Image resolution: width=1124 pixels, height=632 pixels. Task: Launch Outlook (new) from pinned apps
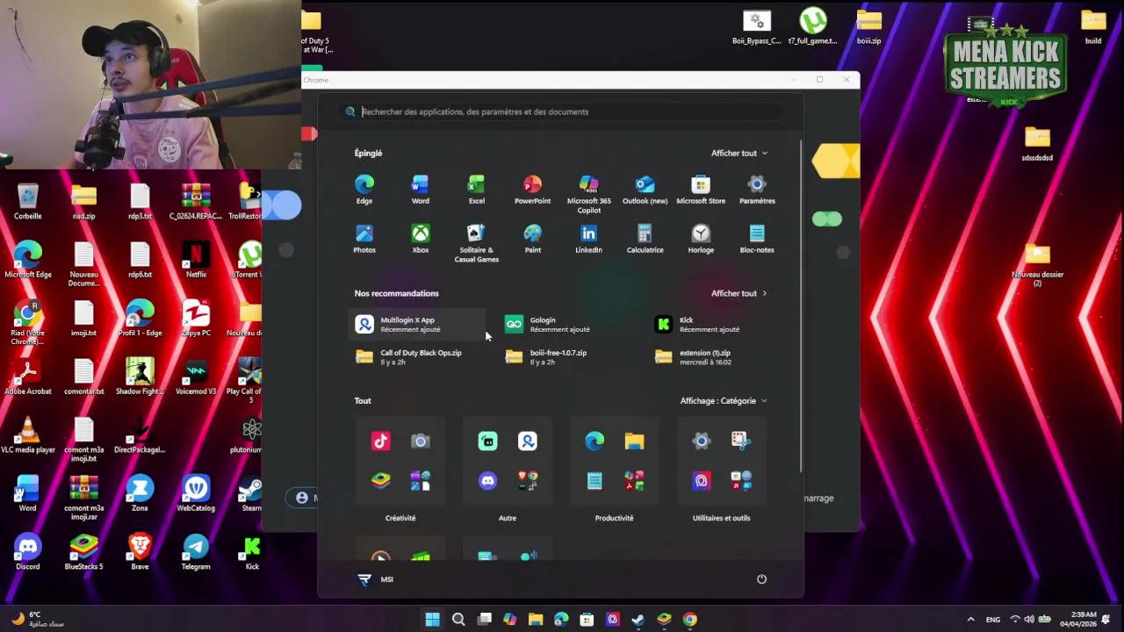click(x=645, y=190)
